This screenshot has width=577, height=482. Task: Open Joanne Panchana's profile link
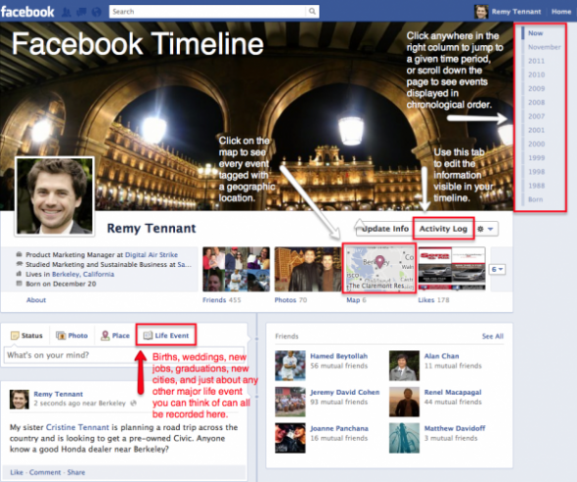pyautogui.click(x=339, y=428)
